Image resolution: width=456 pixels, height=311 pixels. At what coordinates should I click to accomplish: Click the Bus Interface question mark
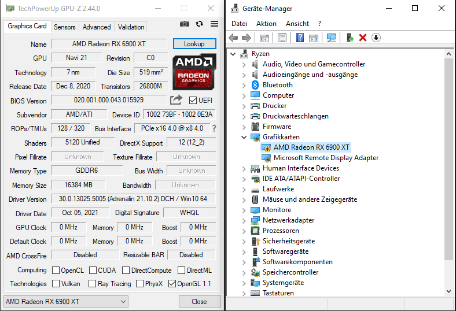tap(214, 128)
